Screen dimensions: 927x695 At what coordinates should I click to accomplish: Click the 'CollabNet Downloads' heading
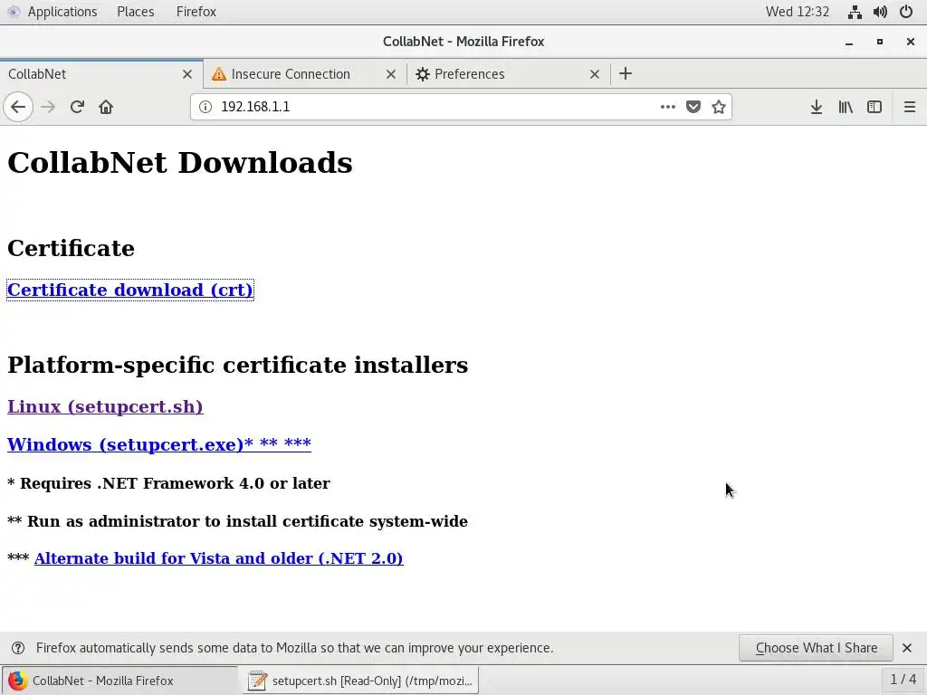(180, 163)
